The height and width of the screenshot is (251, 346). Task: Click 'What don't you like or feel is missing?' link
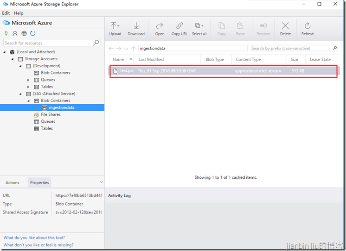click(38, 245)
